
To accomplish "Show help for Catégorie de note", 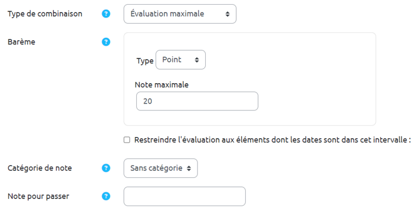I will (106, 168).
